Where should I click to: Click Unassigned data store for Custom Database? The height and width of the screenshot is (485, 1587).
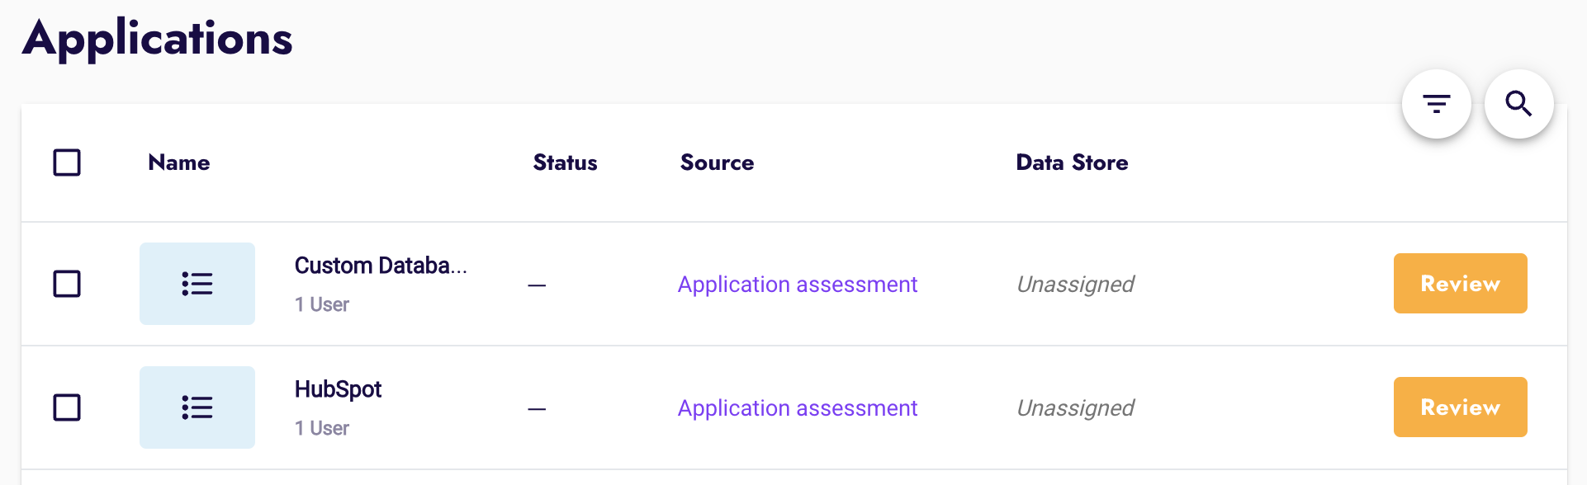tap(1075, 285)
